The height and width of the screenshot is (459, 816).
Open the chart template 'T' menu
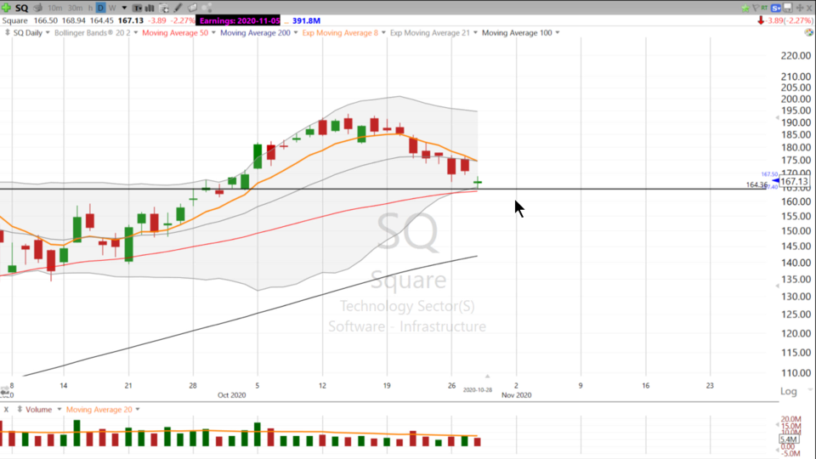coord(138,8)
